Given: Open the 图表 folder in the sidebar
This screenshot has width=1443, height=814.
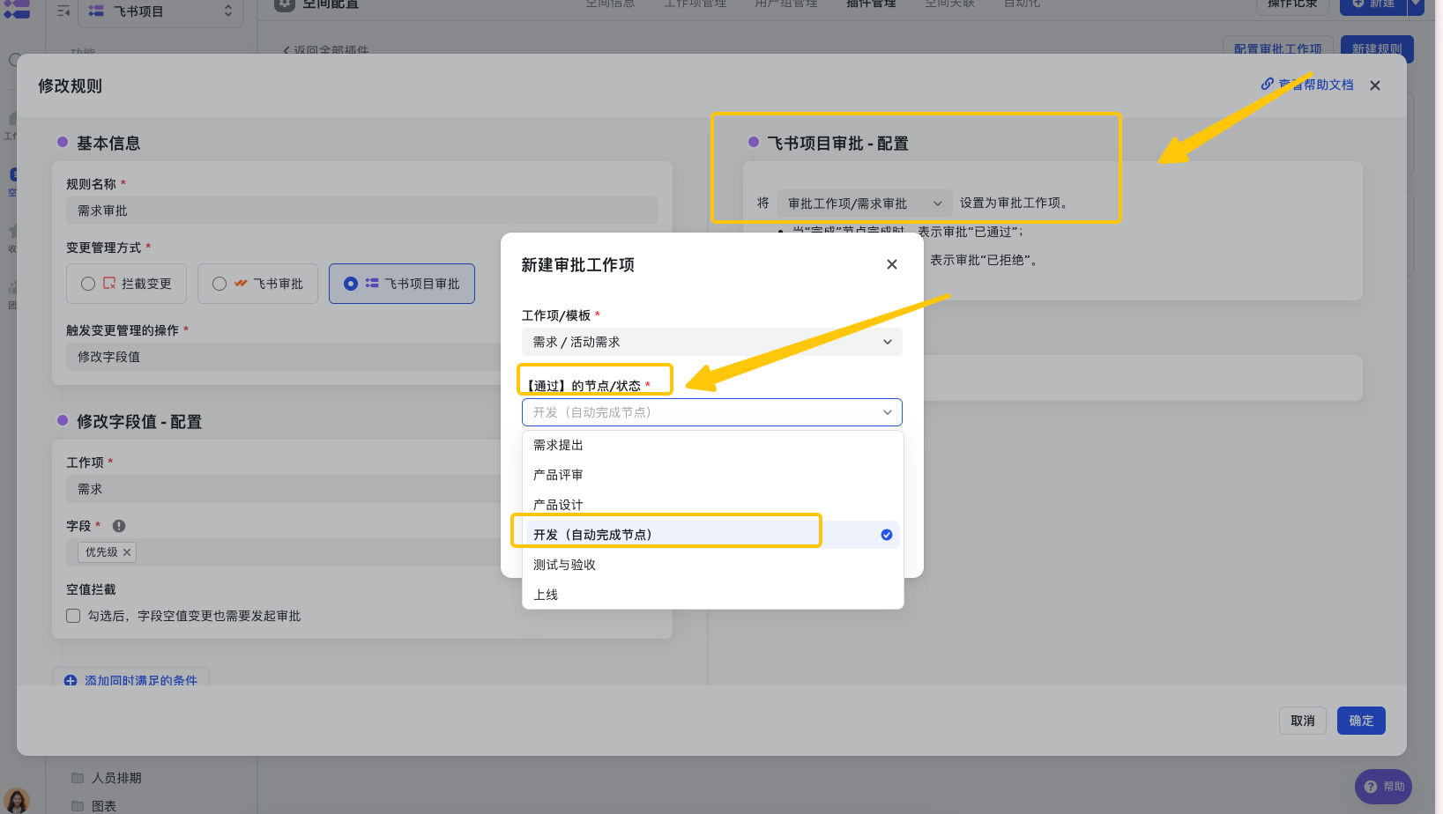Looking at the screenshot, I should point(103,806).
